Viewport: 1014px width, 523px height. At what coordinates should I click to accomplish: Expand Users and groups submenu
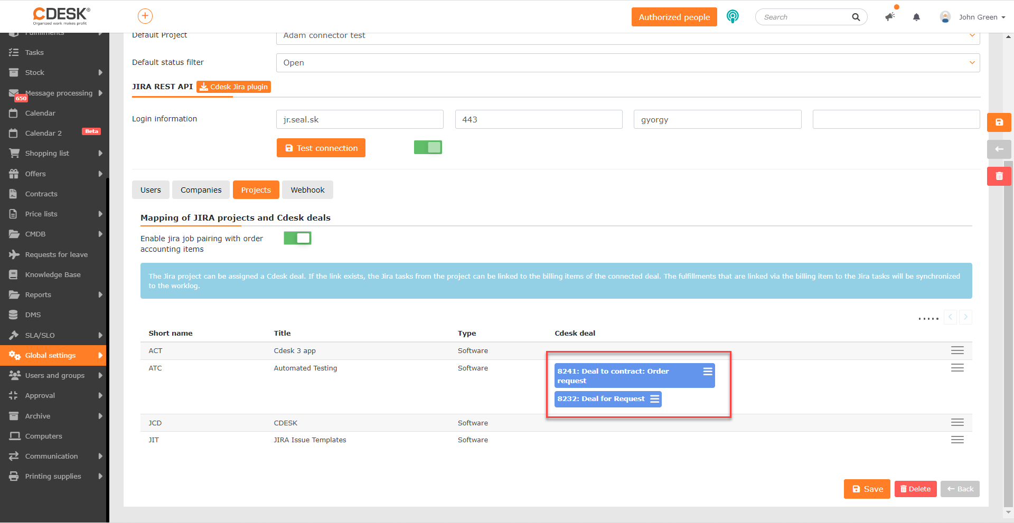100,376
